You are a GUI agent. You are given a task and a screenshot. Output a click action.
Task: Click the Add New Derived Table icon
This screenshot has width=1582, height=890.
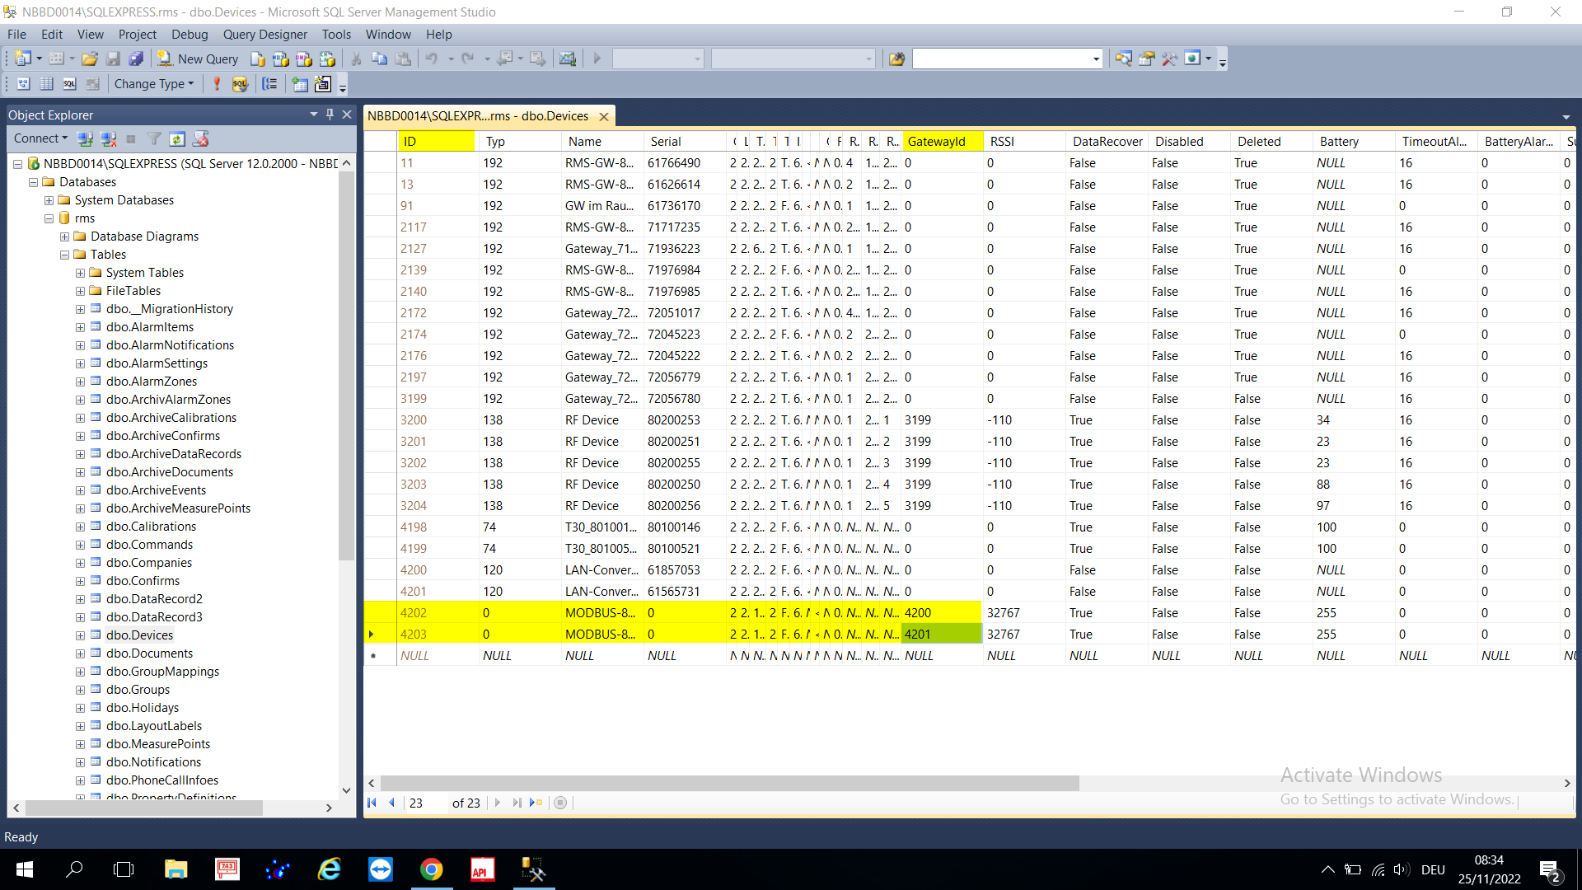[323, 84]
